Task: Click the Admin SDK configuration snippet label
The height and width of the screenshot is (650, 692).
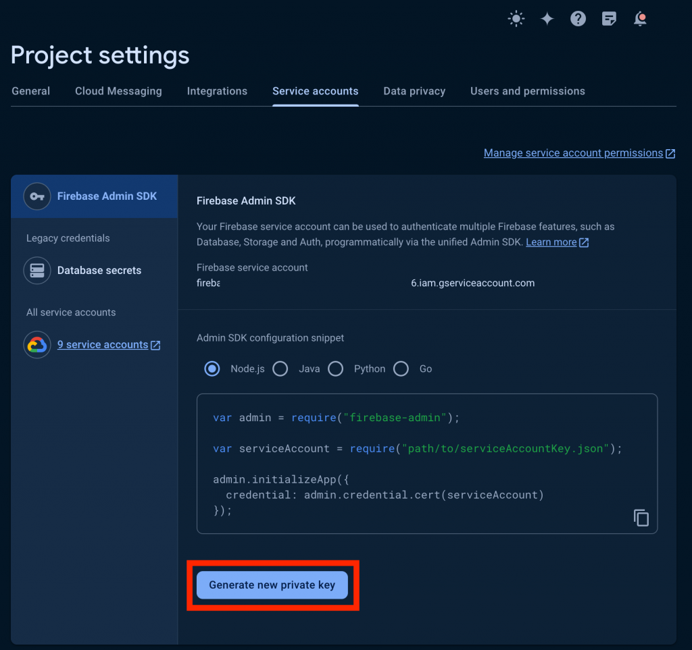Action: [270, 338]
